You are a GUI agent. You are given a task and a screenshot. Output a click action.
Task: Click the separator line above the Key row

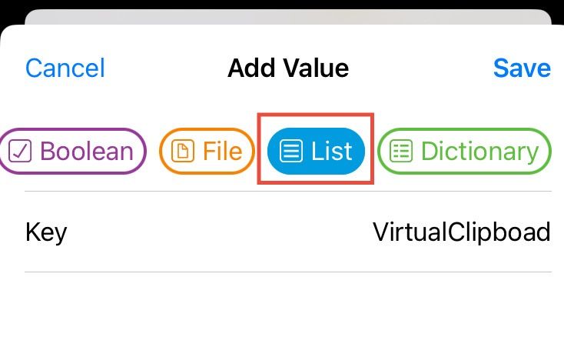[288, 191]
